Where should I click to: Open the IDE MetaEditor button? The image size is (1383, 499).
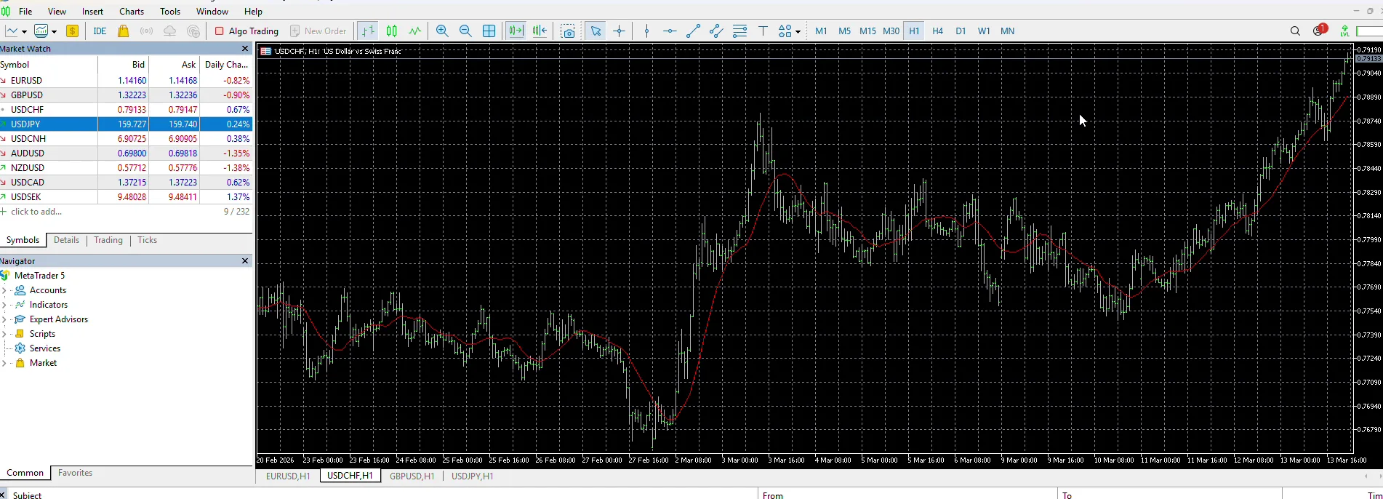coord(100,31)
